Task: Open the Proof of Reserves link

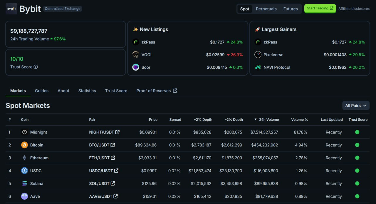Action: [157, 91]
